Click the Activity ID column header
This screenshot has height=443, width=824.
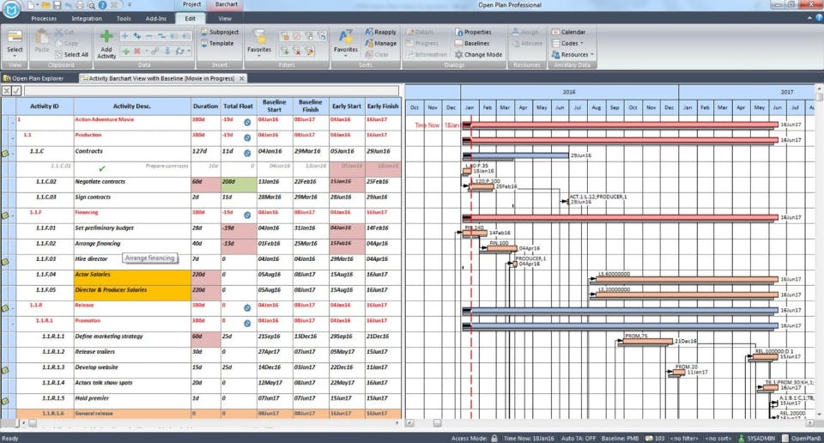[45, 106]
